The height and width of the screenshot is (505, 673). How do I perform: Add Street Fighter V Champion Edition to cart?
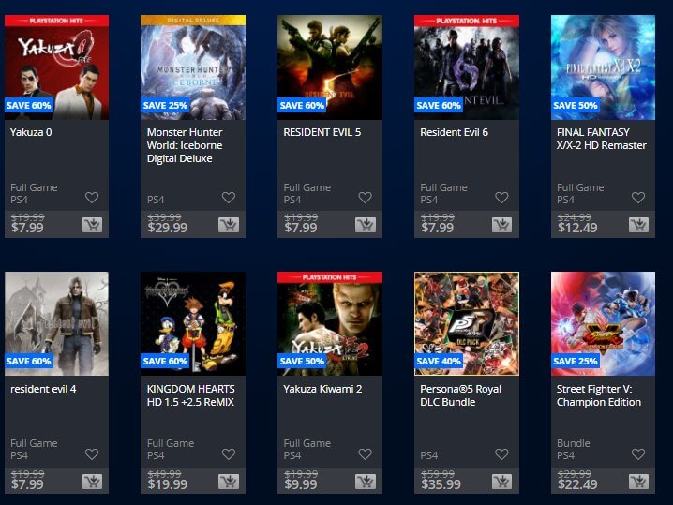click(x=638, y=482)
